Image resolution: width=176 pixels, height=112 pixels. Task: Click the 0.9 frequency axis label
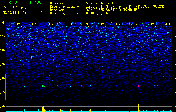pos(2,64)
